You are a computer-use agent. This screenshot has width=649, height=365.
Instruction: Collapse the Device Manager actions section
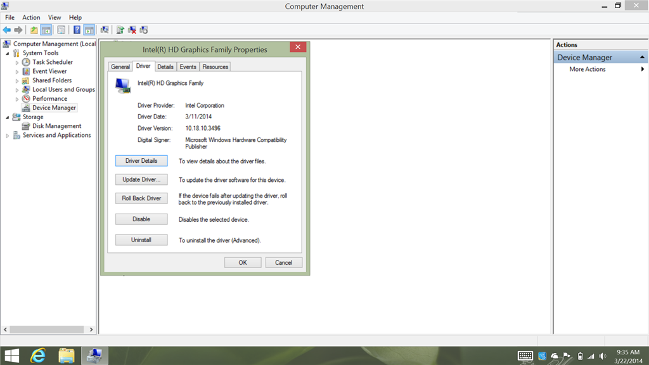coord(642,57)
